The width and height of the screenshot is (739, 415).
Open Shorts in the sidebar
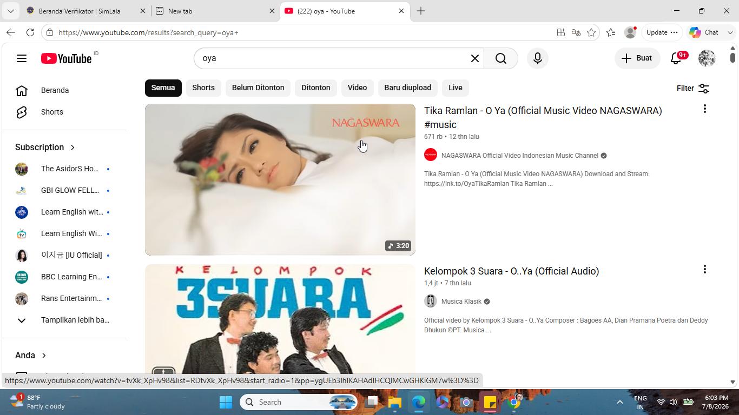tap(64, 112)
